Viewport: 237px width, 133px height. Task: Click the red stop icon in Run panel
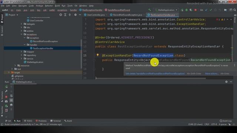click(x=6, y=97)
